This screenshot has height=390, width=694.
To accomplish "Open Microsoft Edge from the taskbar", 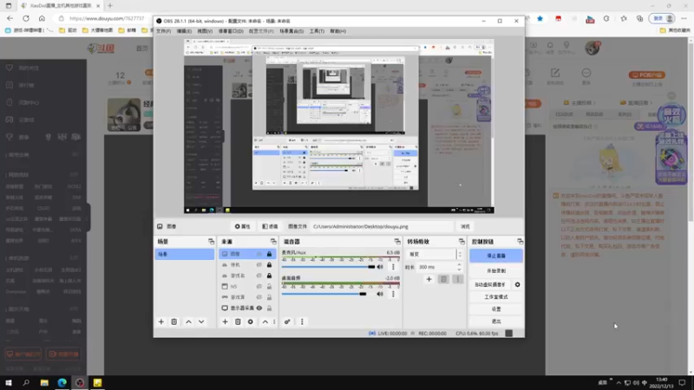I will click(x=62, y=382).
